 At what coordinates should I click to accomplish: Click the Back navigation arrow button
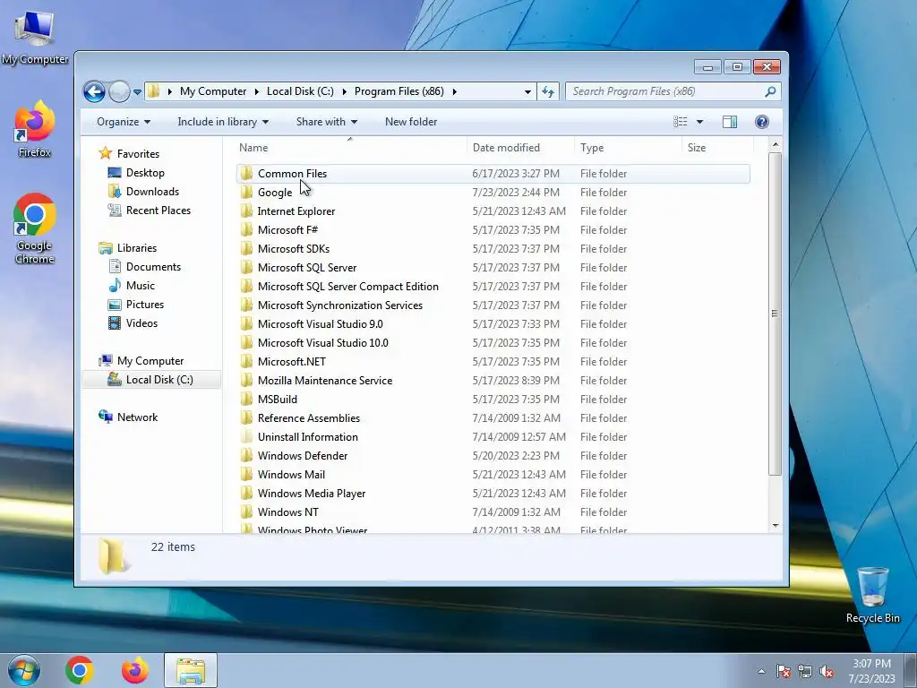(94, 92)
